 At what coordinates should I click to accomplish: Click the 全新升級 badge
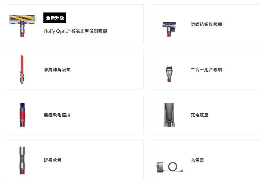coord(55,18)
